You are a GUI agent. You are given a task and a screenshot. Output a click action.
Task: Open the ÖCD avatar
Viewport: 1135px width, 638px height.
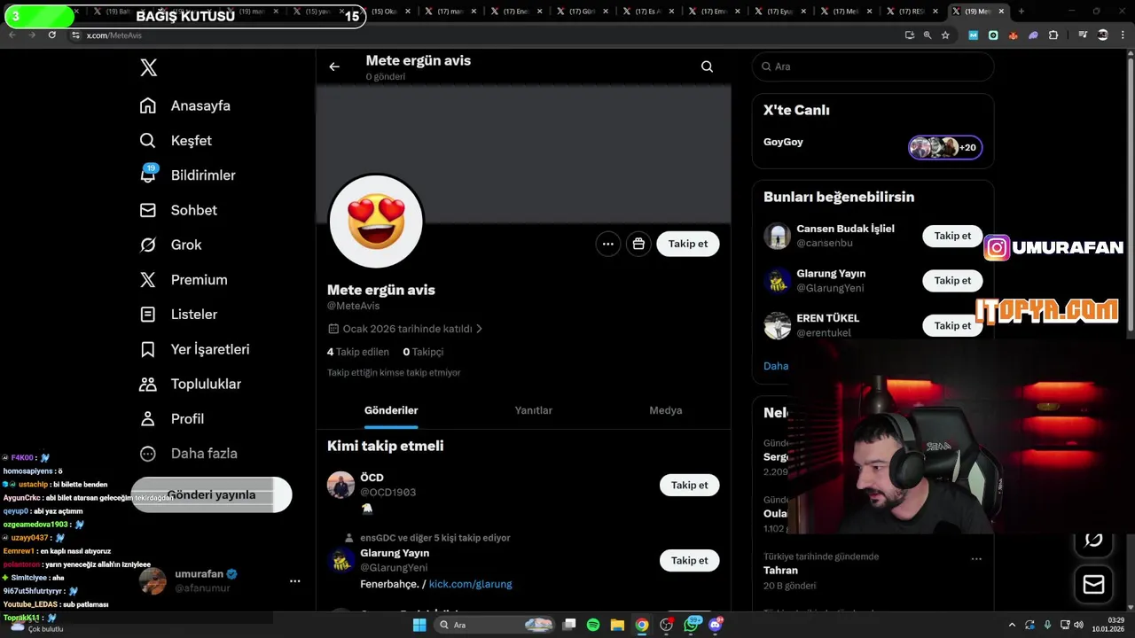(340, 485)
